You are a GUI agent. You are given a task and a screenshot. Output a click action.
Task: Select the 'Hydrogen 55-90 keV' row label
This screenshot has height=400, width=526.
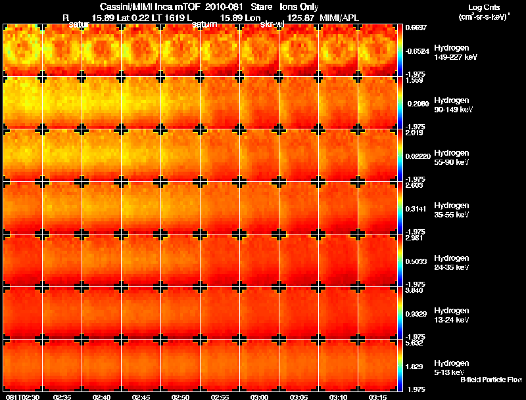451,158
